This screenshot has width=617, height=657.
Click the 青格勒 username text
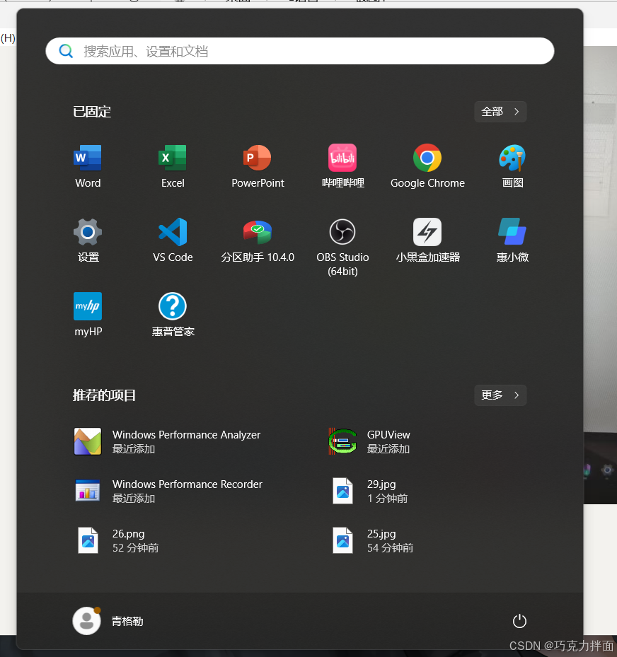coord(127,621)
